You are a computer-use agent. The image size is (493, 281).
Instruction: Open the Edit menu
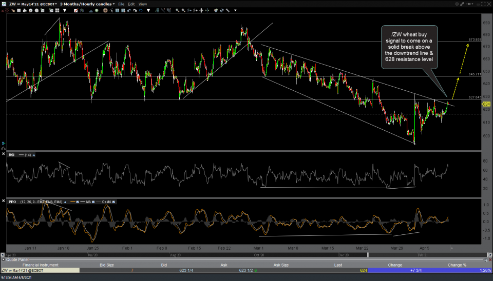131,4
